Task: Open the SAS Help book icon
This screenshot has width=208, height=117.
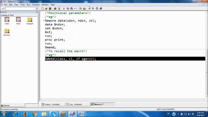Action: 101,8
